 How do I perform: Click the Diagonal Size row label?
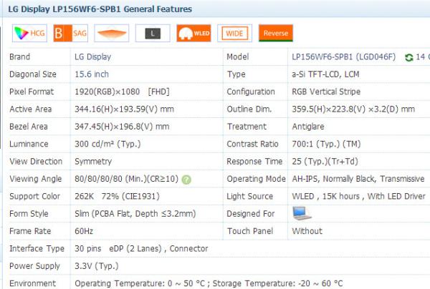click(33, 74)
